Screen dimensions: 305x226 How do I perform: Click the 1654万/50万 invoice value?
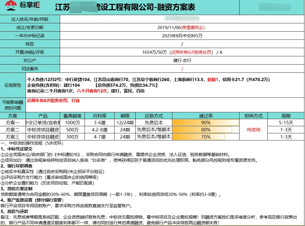[154, 52]
